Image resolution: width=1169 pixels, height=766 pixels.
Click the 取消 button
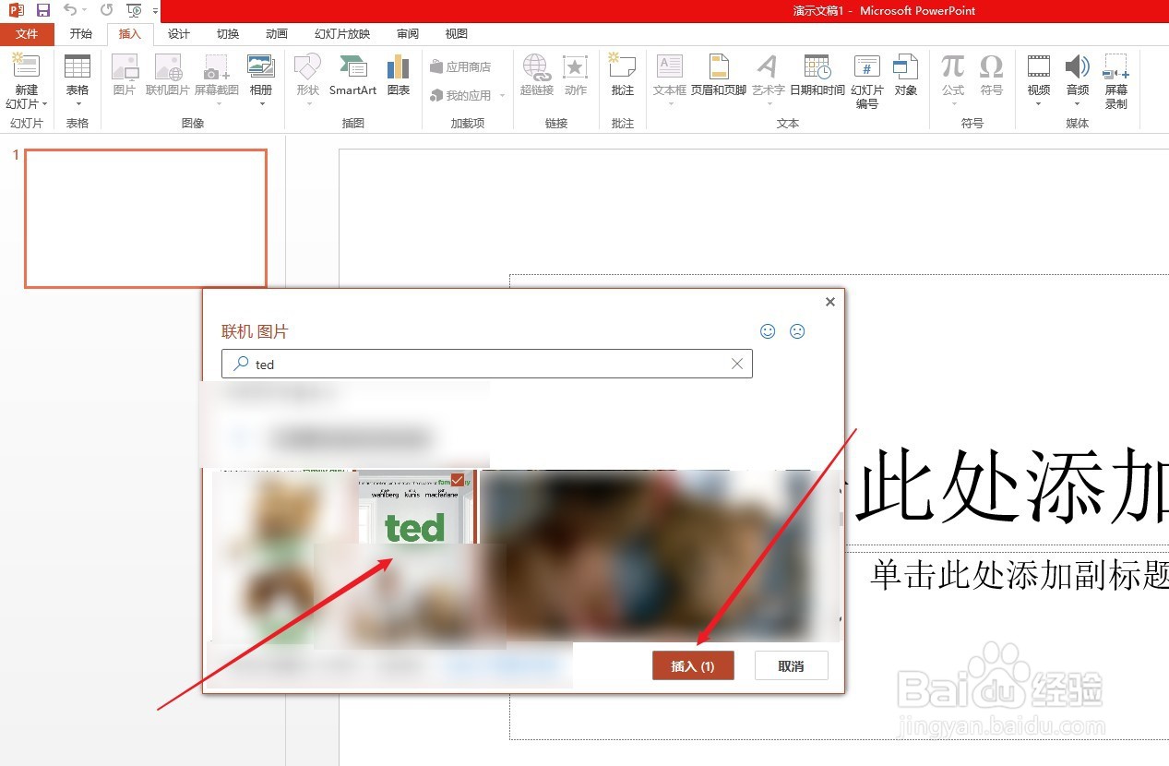coord(791,665)
